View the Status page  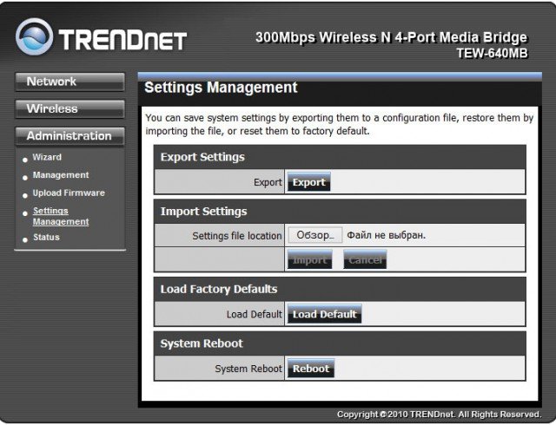[46, 237]
